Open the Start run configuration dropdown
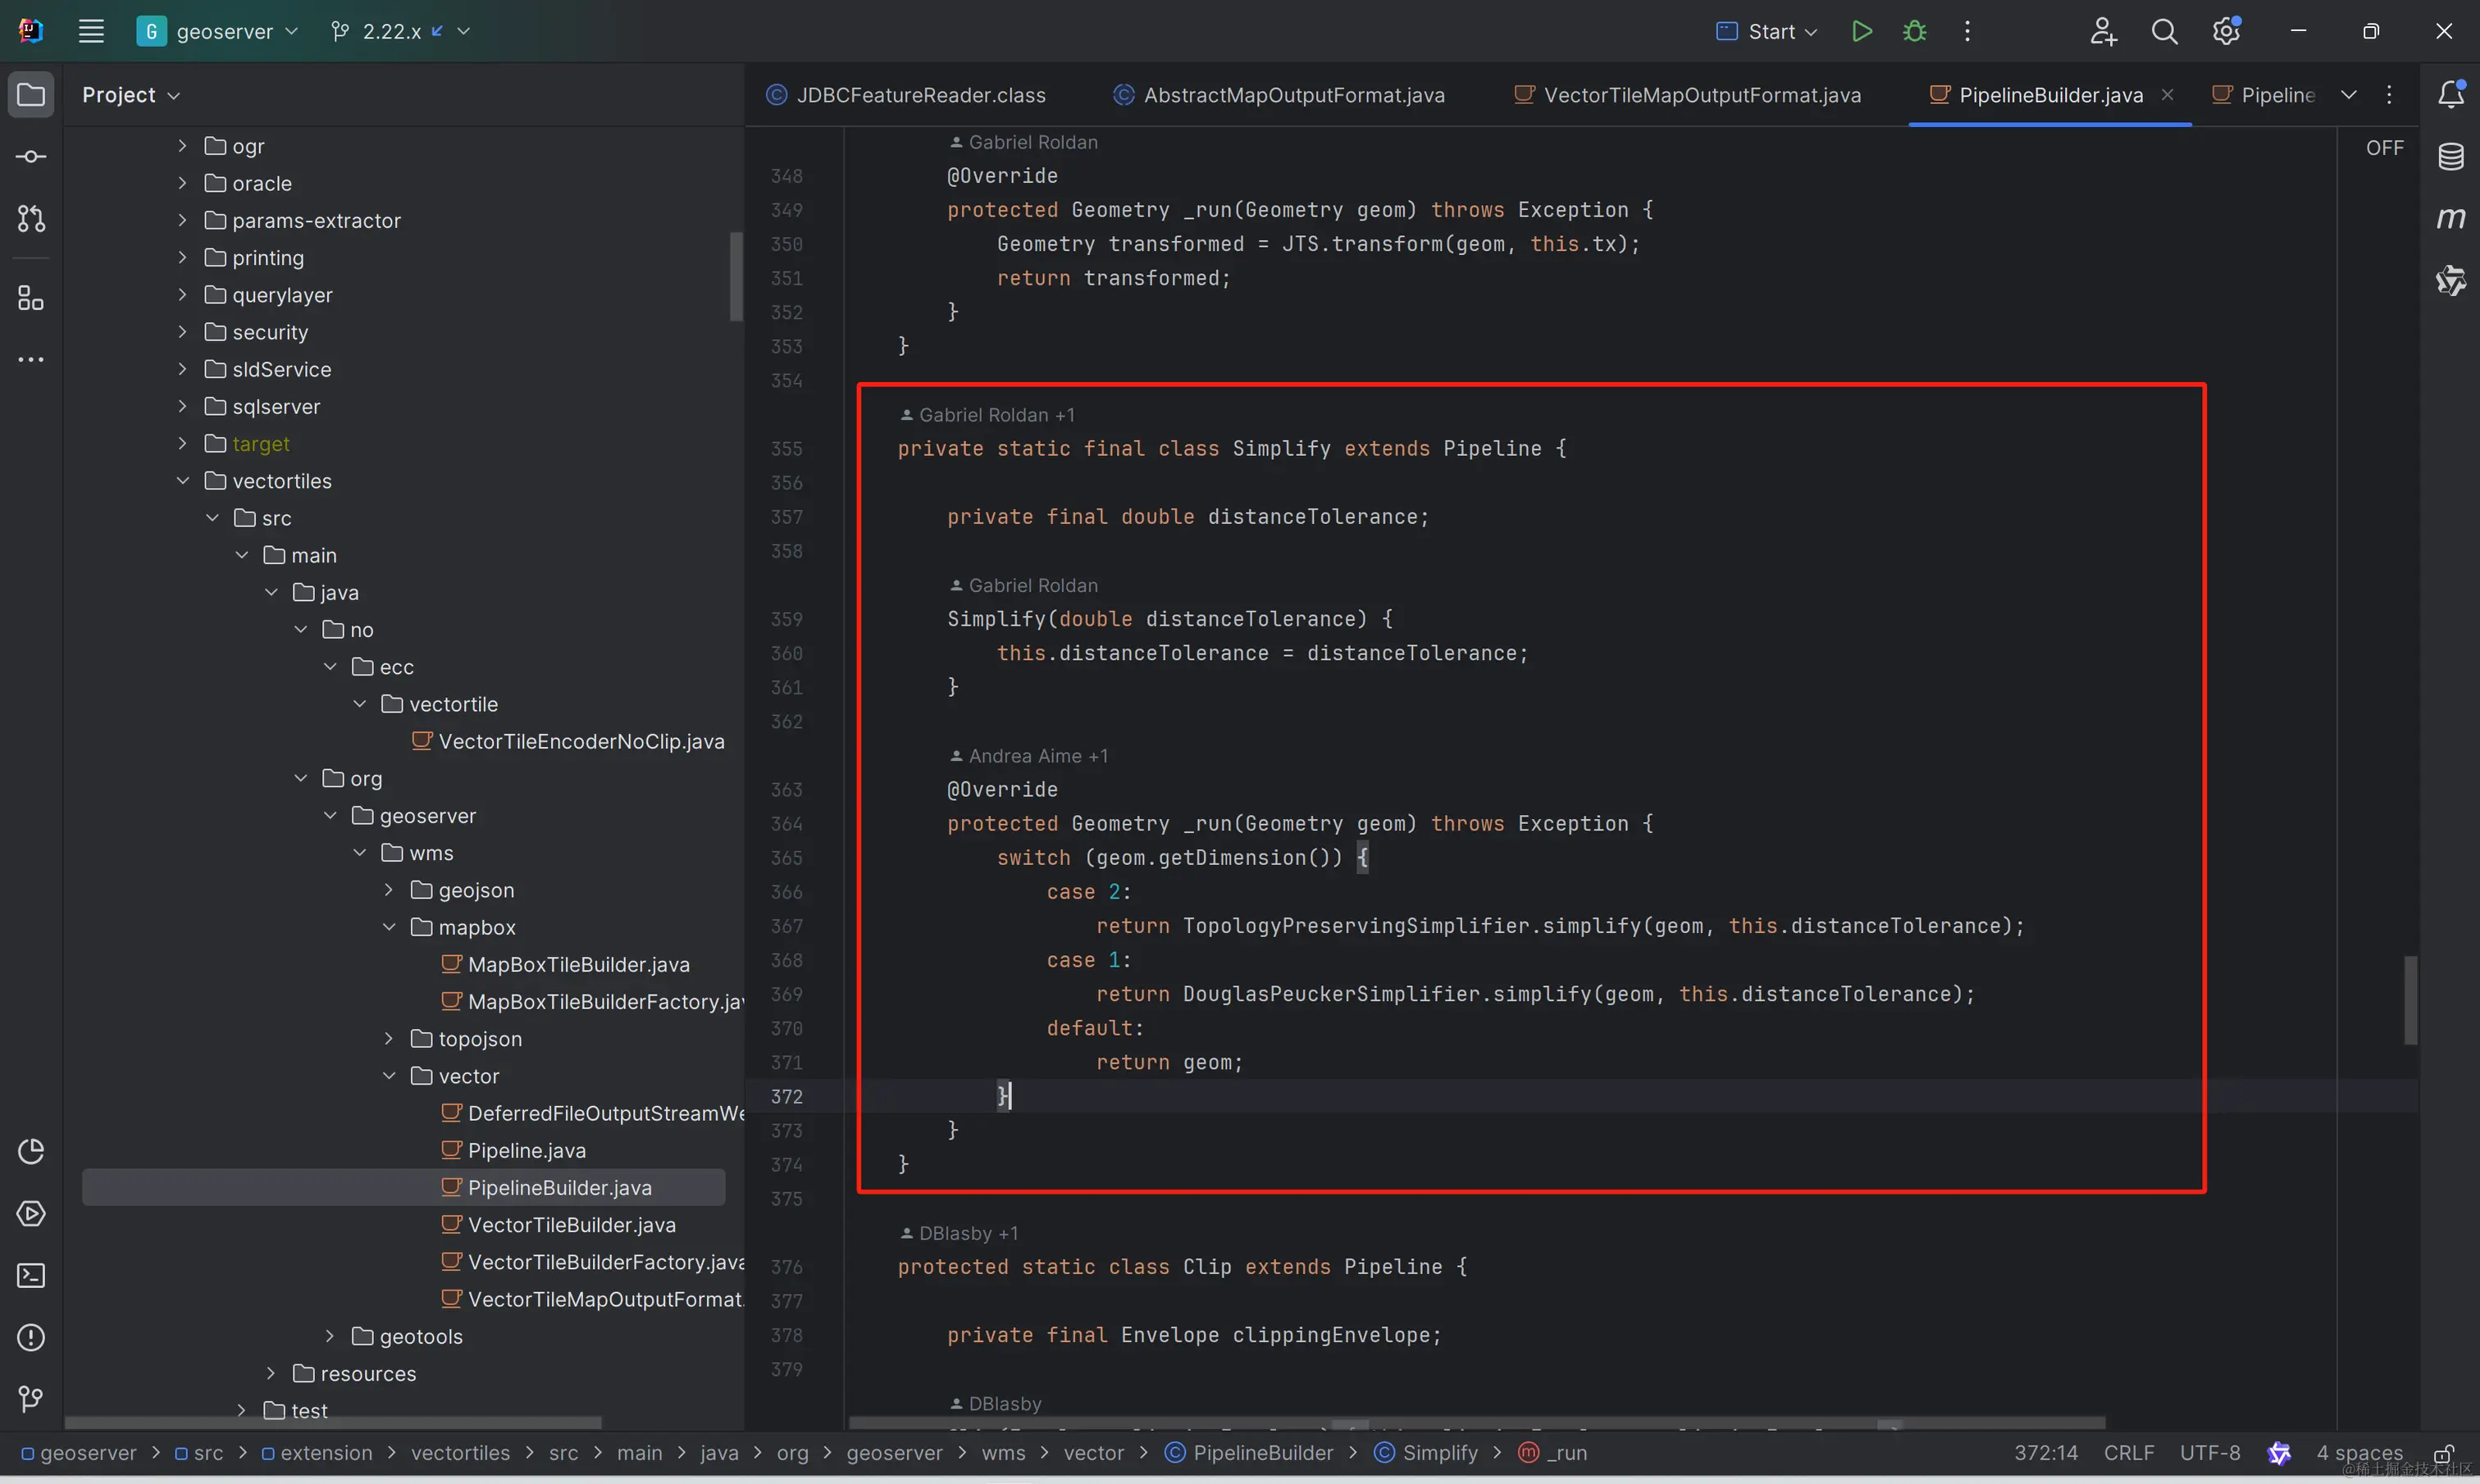 click(x=1767, y=31)
